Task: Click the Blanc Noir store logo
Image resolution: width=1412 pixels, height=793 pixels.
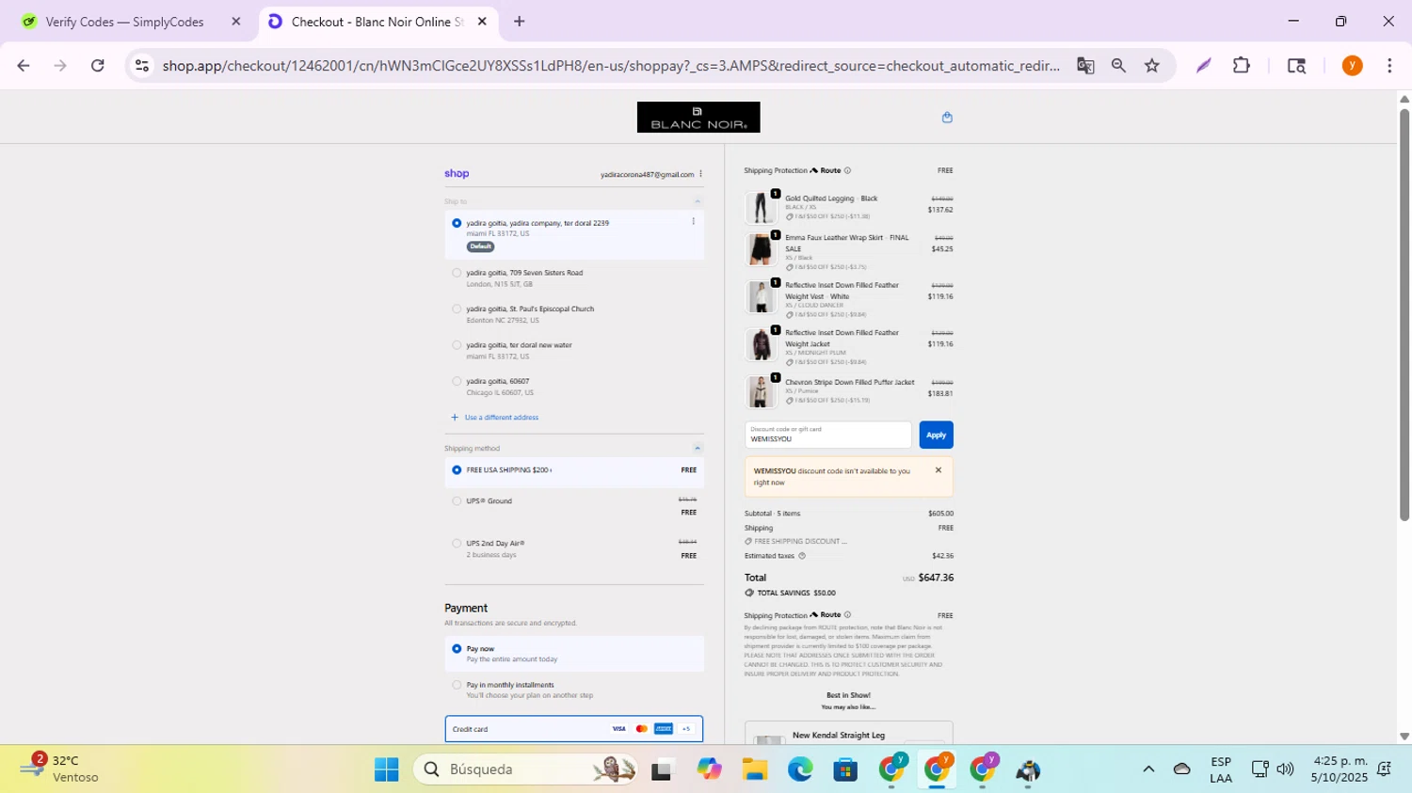Action: point(698,118)
